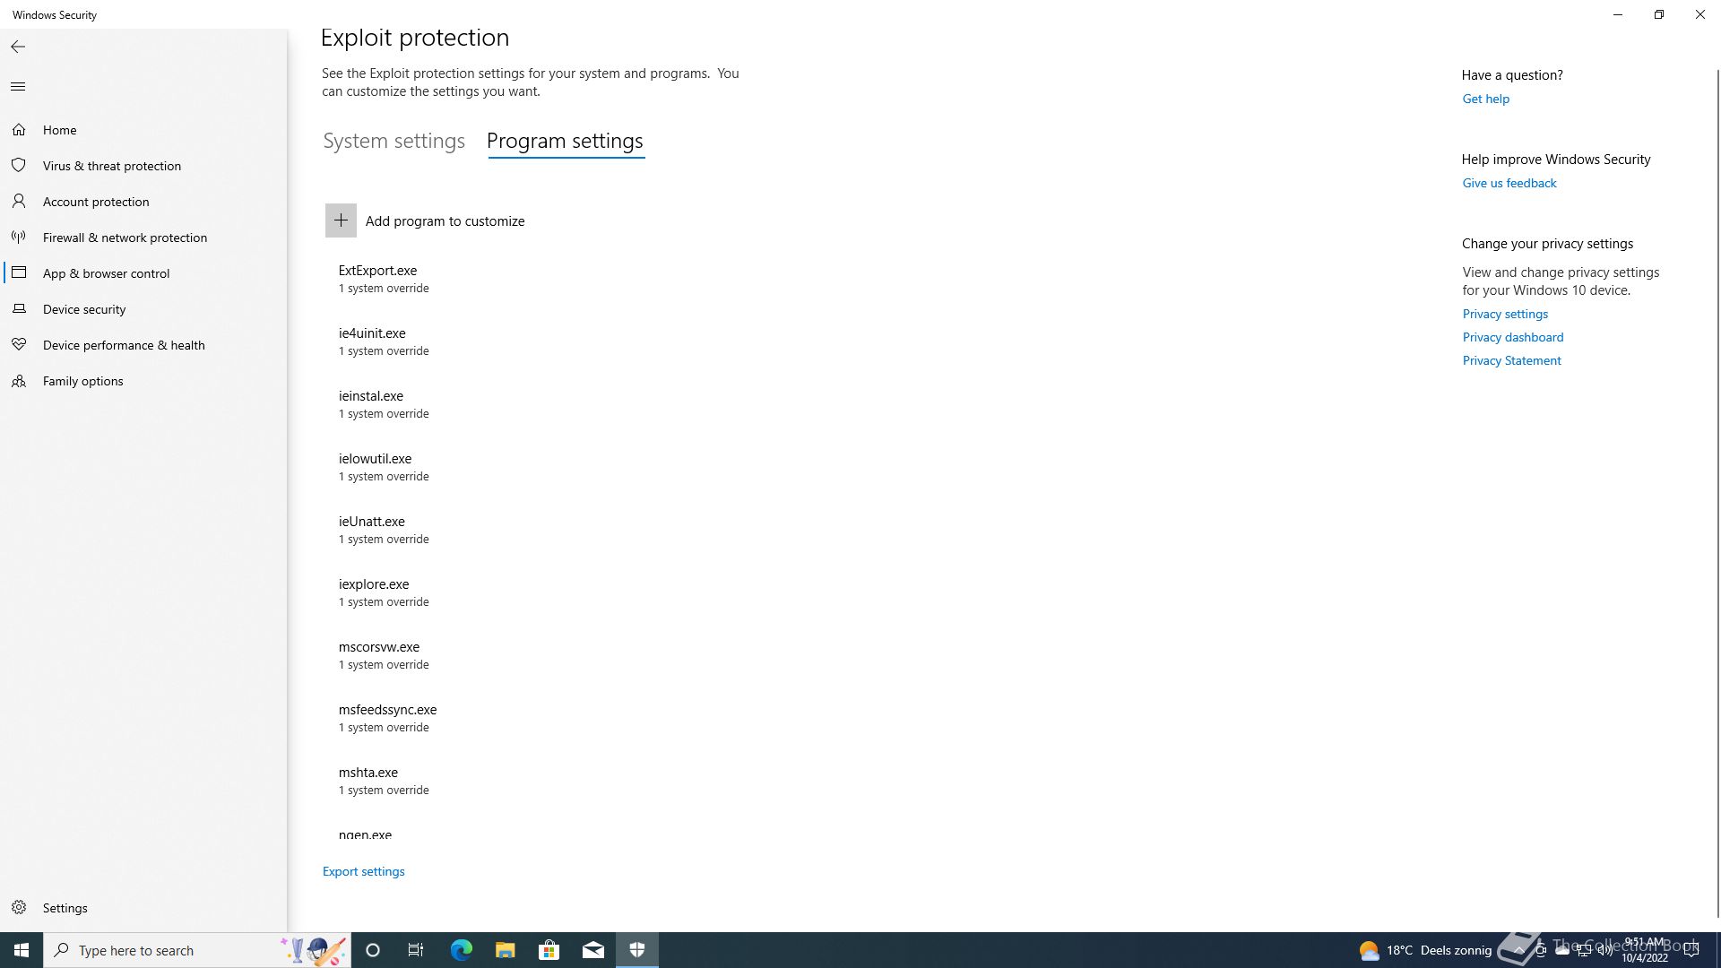Open Privacy settings link
This screenshot has height=968, width=1721.
point(1505,314)
